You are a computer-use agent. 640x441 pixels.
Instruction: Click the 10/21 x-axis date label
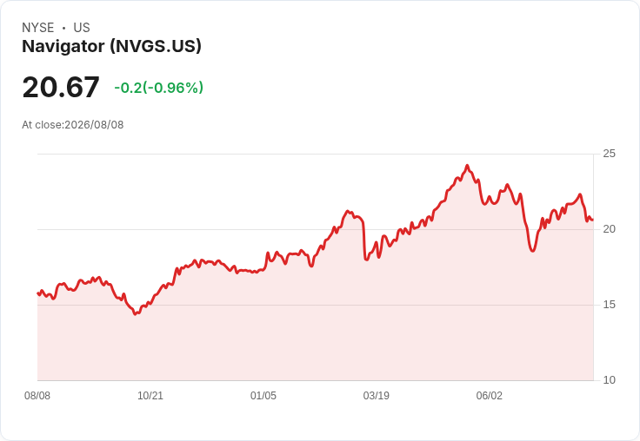150,395
